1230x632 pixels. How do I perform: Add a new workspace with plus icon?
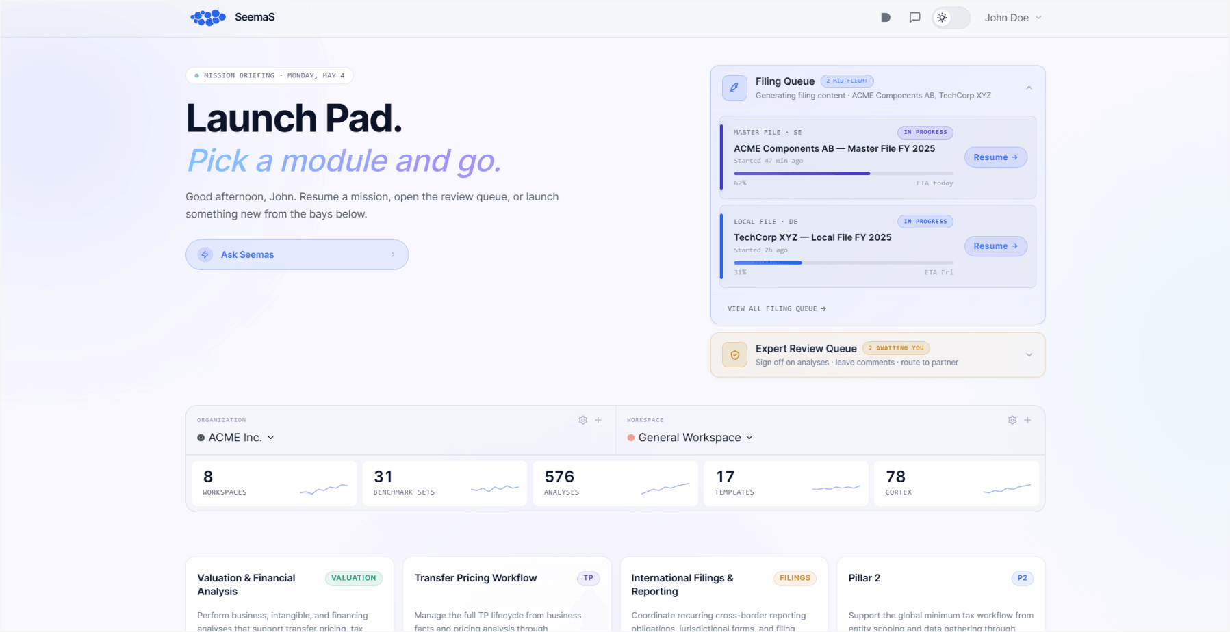pyautogui.click(x=1027, y=420)
